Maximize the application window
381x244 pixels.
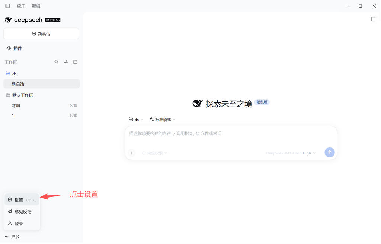coord(360,6)
